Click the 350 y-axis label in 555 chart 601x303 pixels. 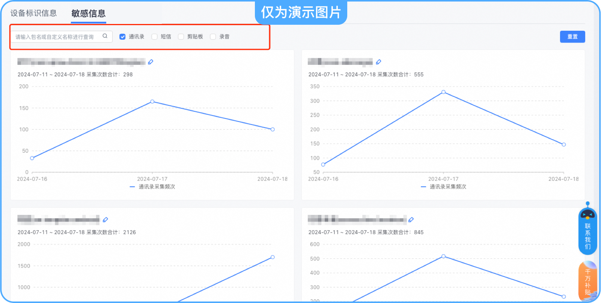315,87
